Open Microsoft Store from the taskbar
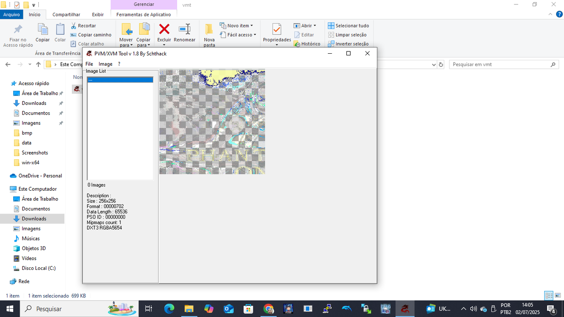 [x=249, y=309]
